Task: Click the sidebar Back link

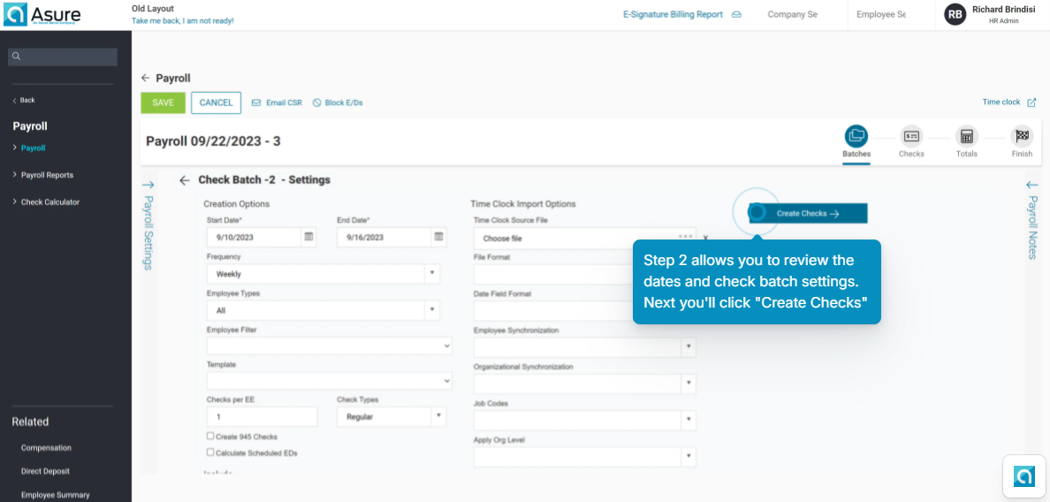Action: (24, 100)
